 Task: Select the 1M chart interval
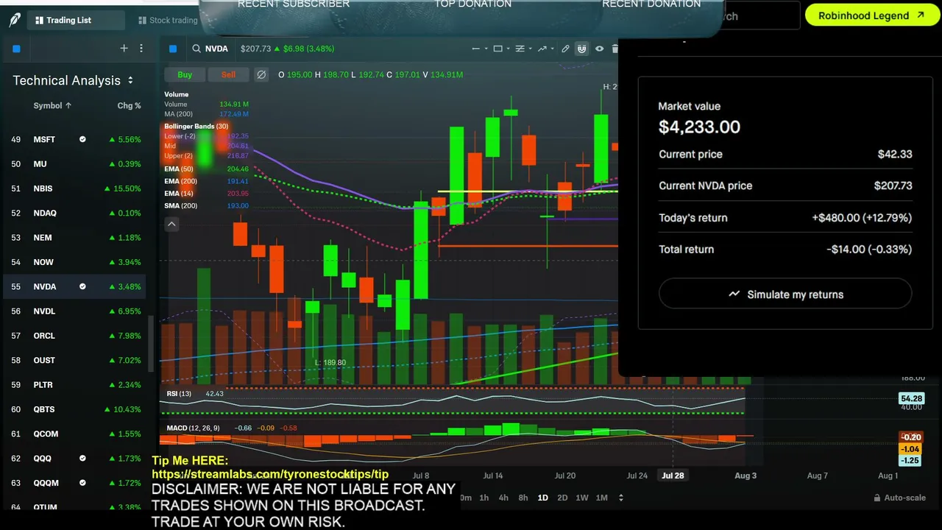click(601, 498)
